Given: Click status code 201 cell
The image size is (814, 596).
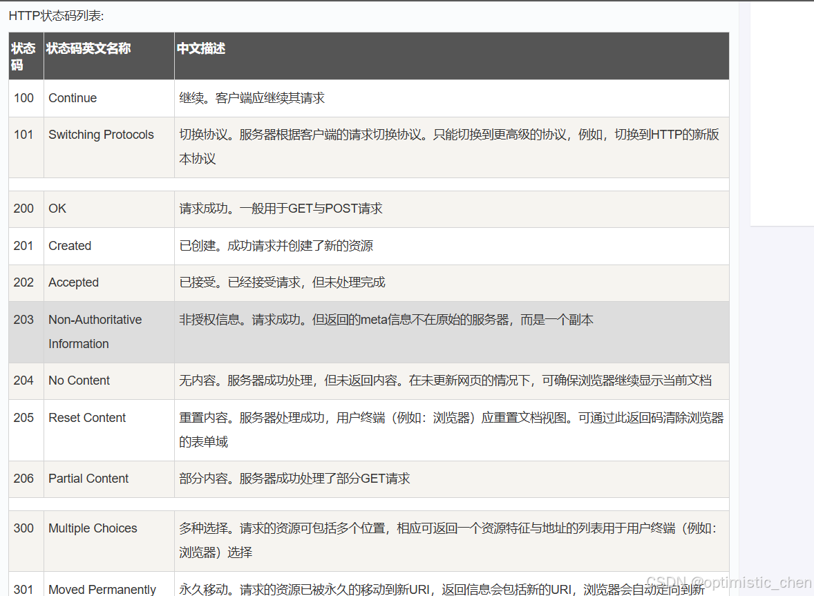Looking at the screenshot, I should point(26,246).
